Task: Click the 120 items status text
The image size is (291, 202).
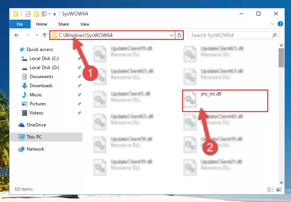Action: (23, 189)
